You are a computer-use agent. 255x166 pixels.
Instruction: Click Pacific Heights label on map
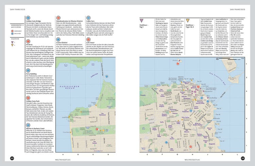click(161, 106)
